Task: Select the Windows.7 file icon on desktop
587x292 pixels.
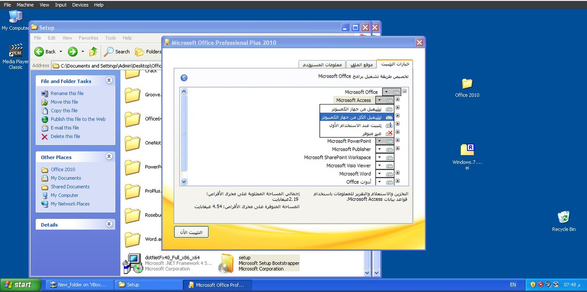Action: point(467,157)
